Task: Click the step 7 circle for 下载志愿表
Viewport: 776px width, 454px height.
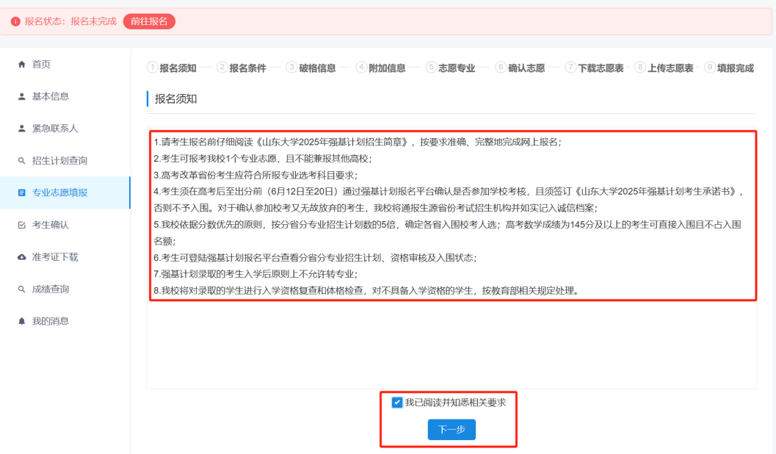Action: (x=570, y=68)
